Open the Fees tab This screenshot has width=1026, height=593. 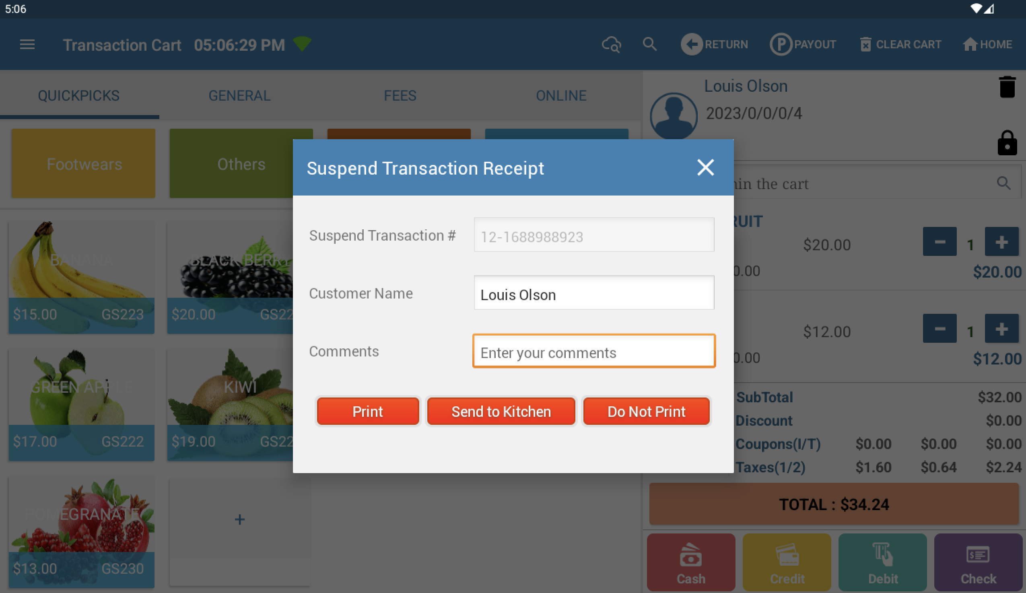tap(400, 95)
